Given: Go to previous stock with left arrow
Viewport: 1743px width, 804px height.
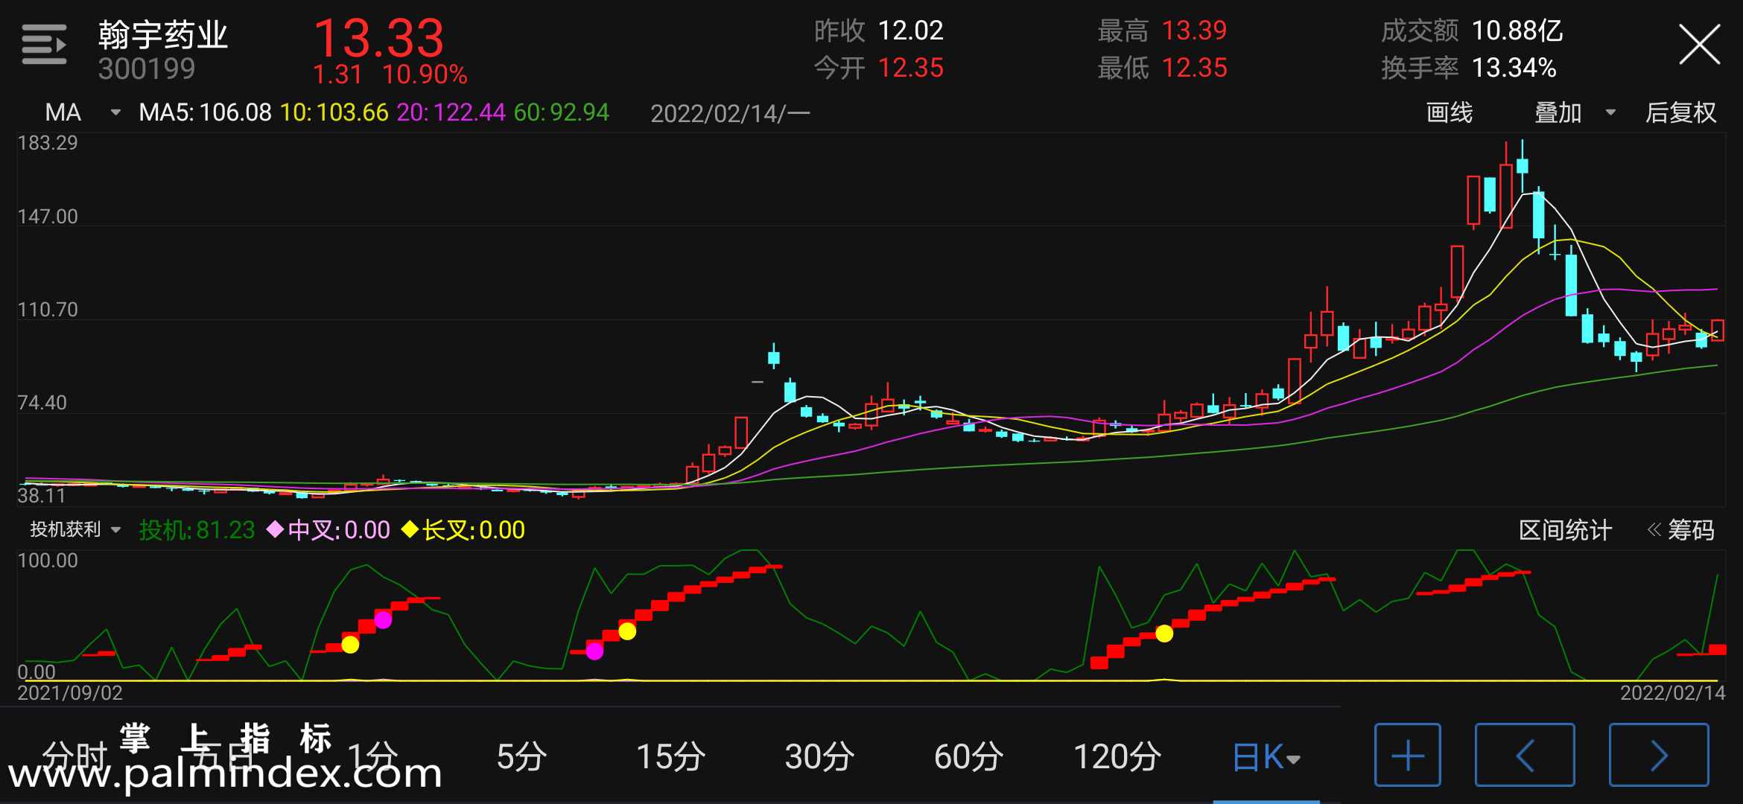Looking at the screenshot, I should (1525, 755).
